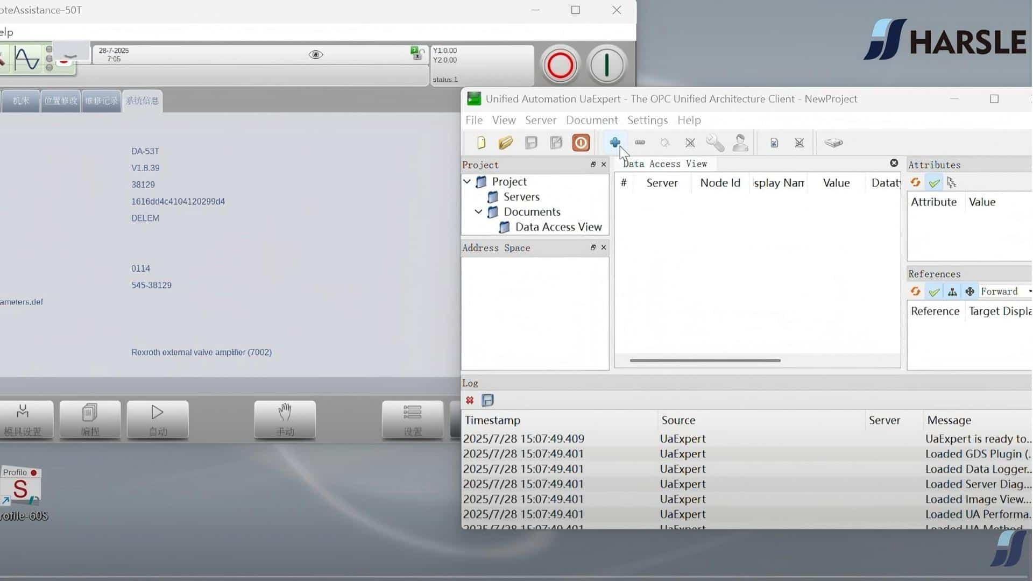Select Data Access View tree item
Viewport: 1033px width, 581px height.
coord(558,227)
